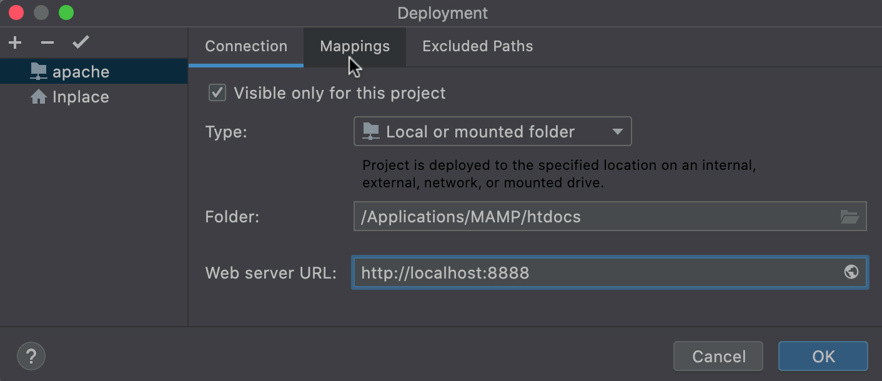
Task: Open help with question mark button
Action: 31,357
